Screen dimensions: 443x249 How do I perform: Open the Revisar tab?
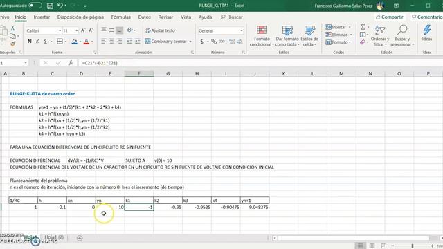coord(165,17)
